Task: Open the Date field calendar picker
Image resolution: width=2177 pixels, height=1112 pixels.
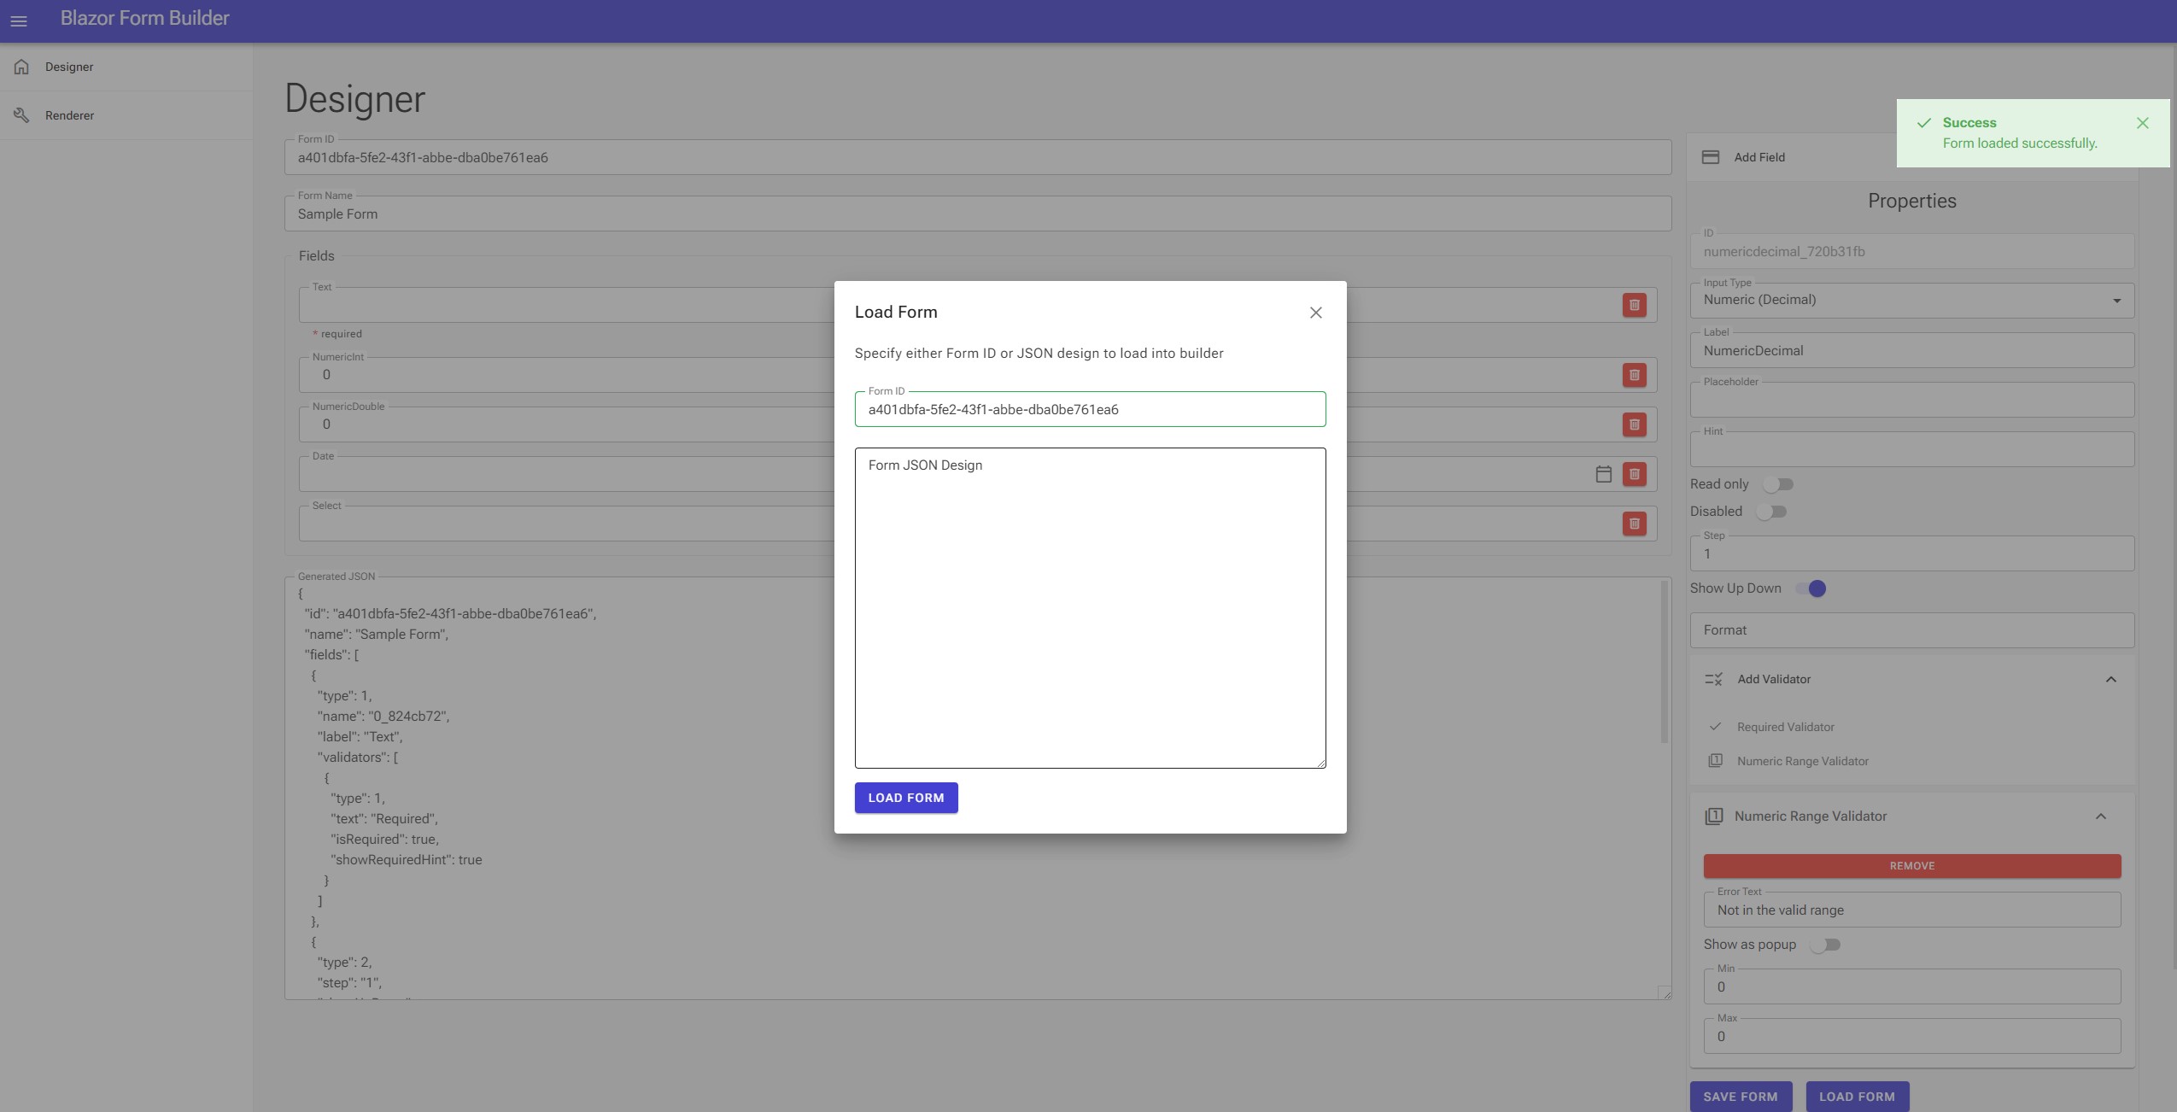Action: [x=1603, y=474]
